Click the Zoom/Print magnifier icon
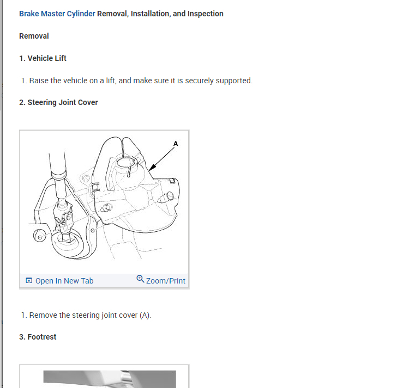397x388 pixels. click(140, 279)
